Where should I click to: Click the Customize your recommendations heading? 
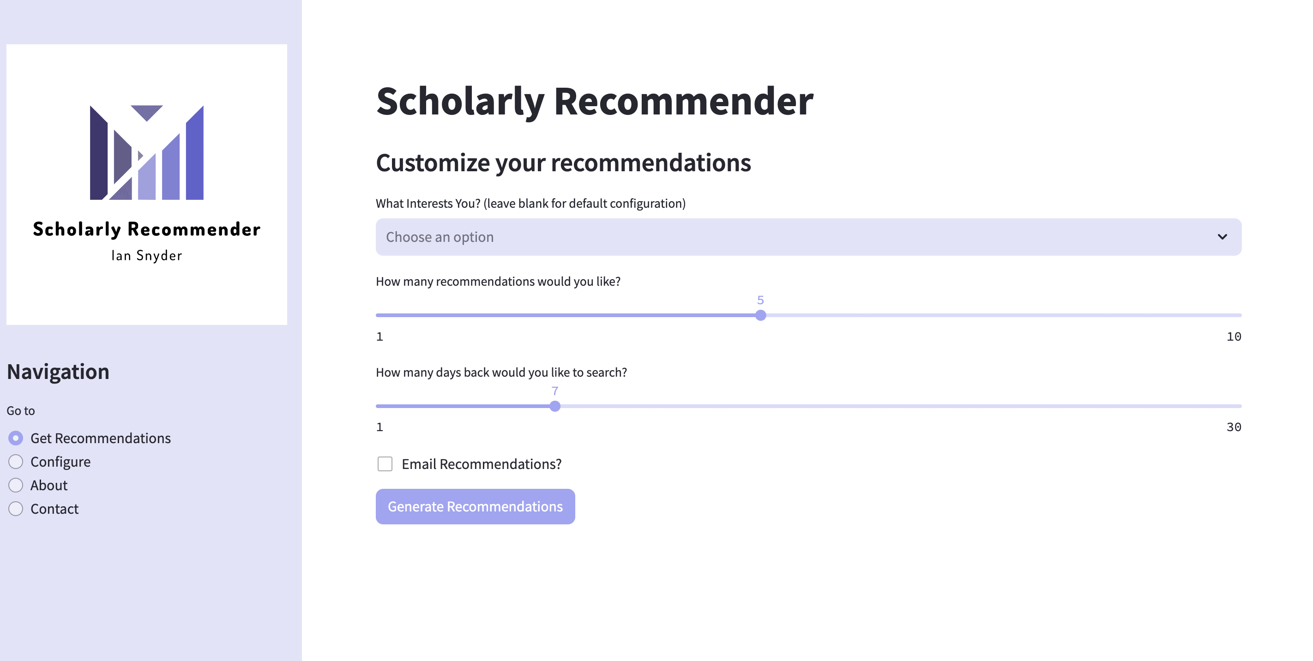pos(563,162)
